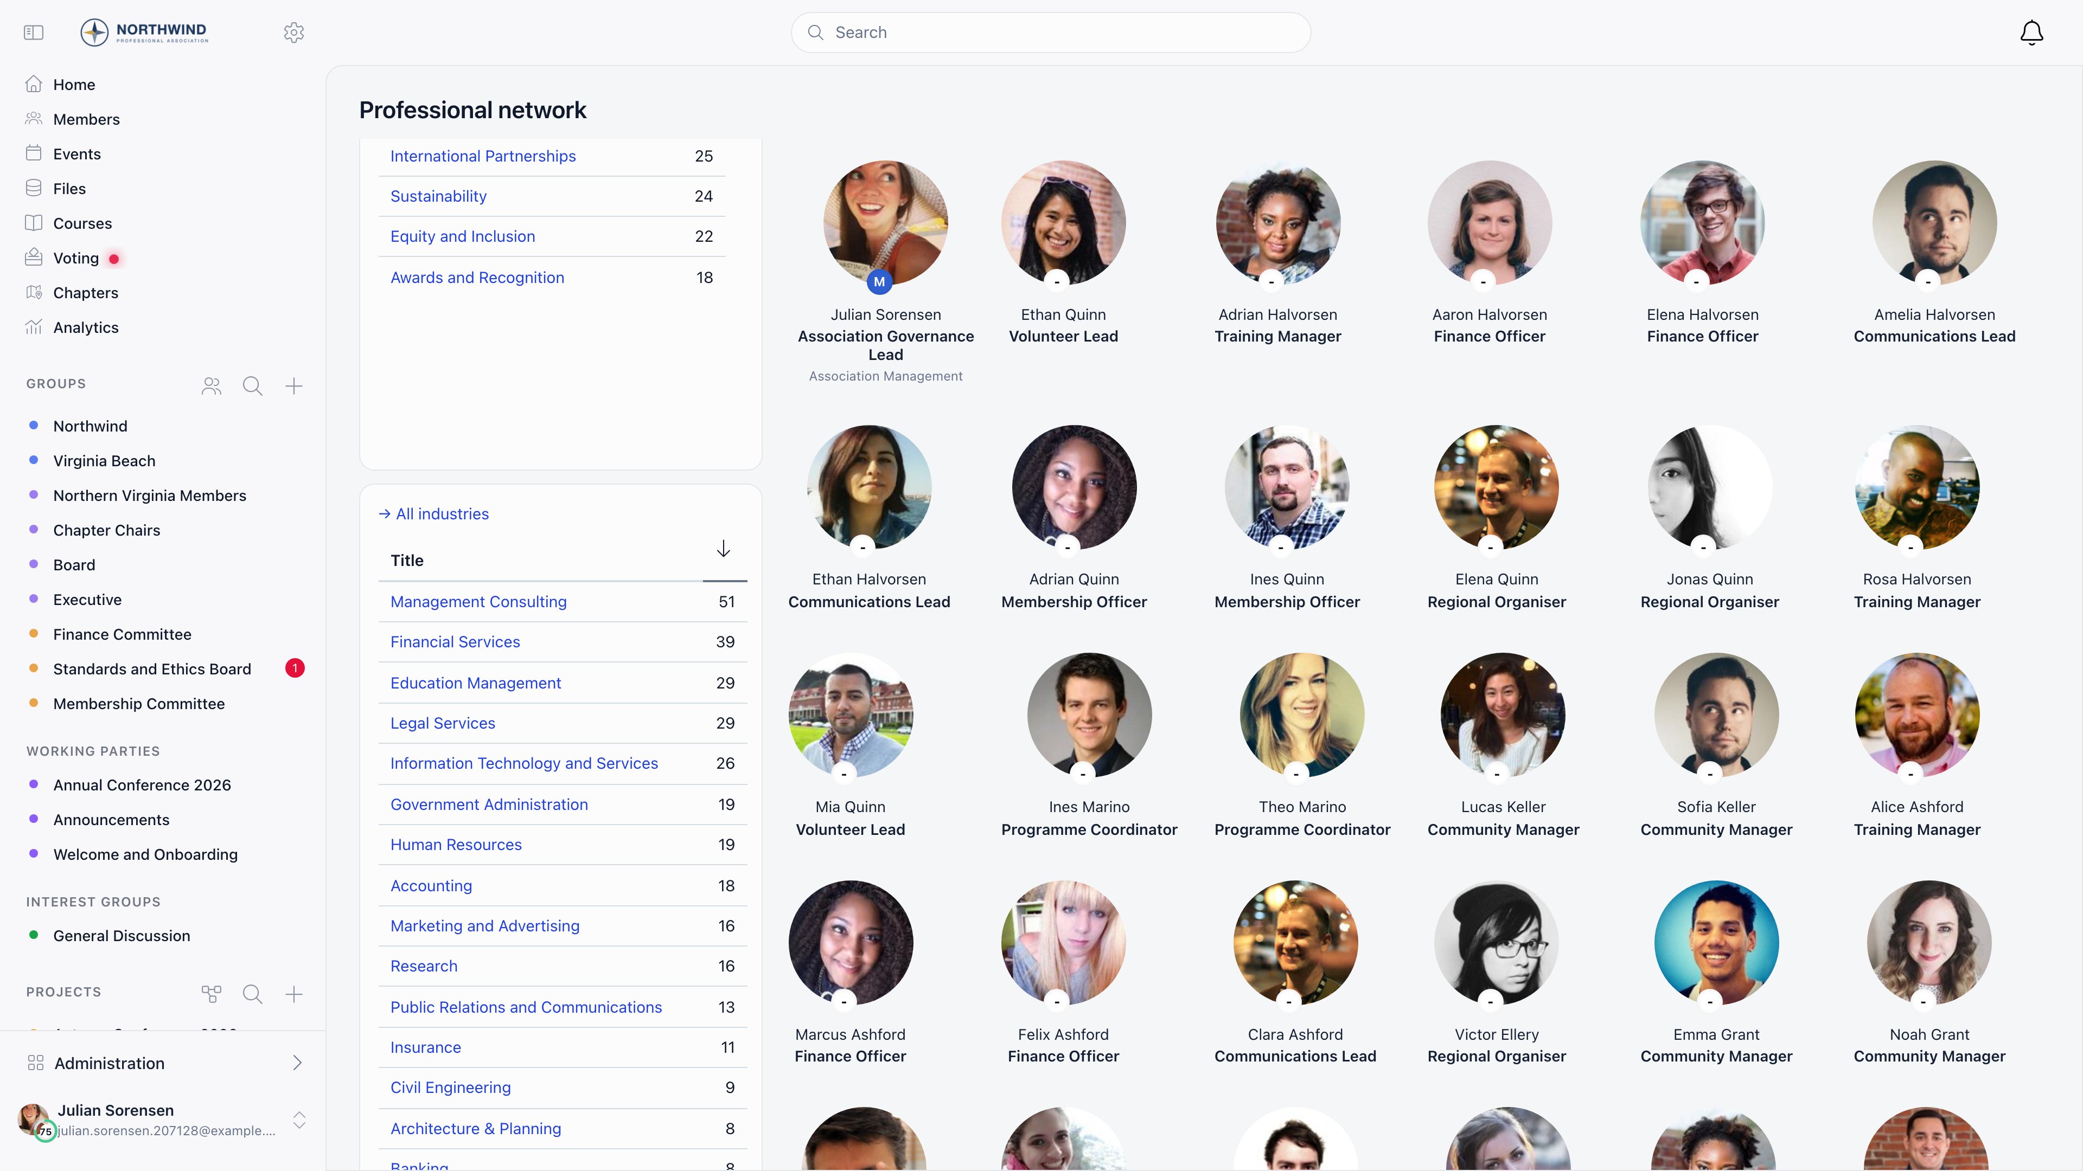
Task: Open Chapters in the sidebar
Action: (x=86, y=293)
